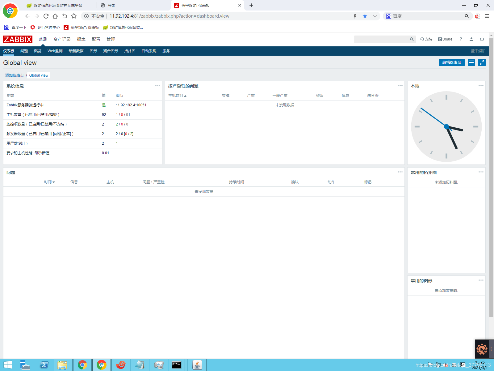Select the 聚合图形 submenu item
This screenshot has width=494, height=371.
pos(111,51)
